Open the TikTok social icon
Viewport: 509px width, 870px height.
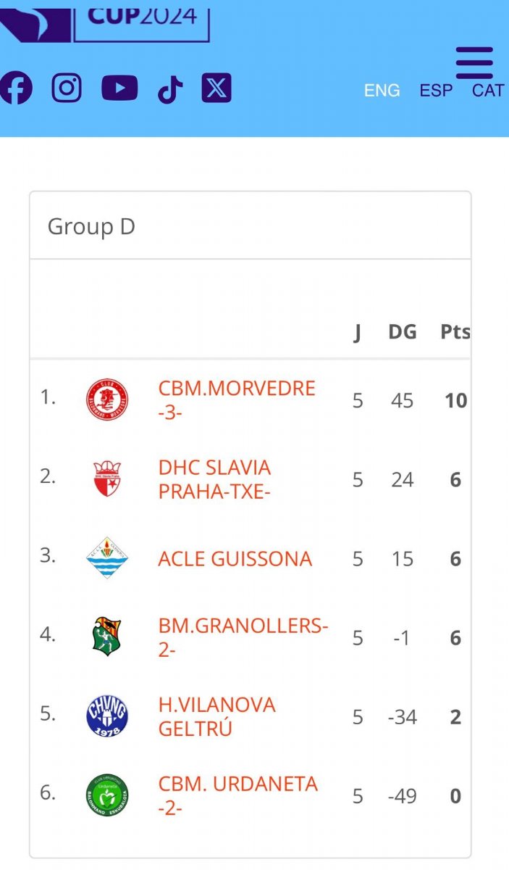click(170, 90)
